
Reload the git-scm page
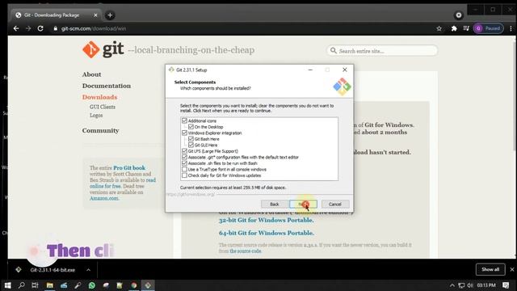coord(40,29)
